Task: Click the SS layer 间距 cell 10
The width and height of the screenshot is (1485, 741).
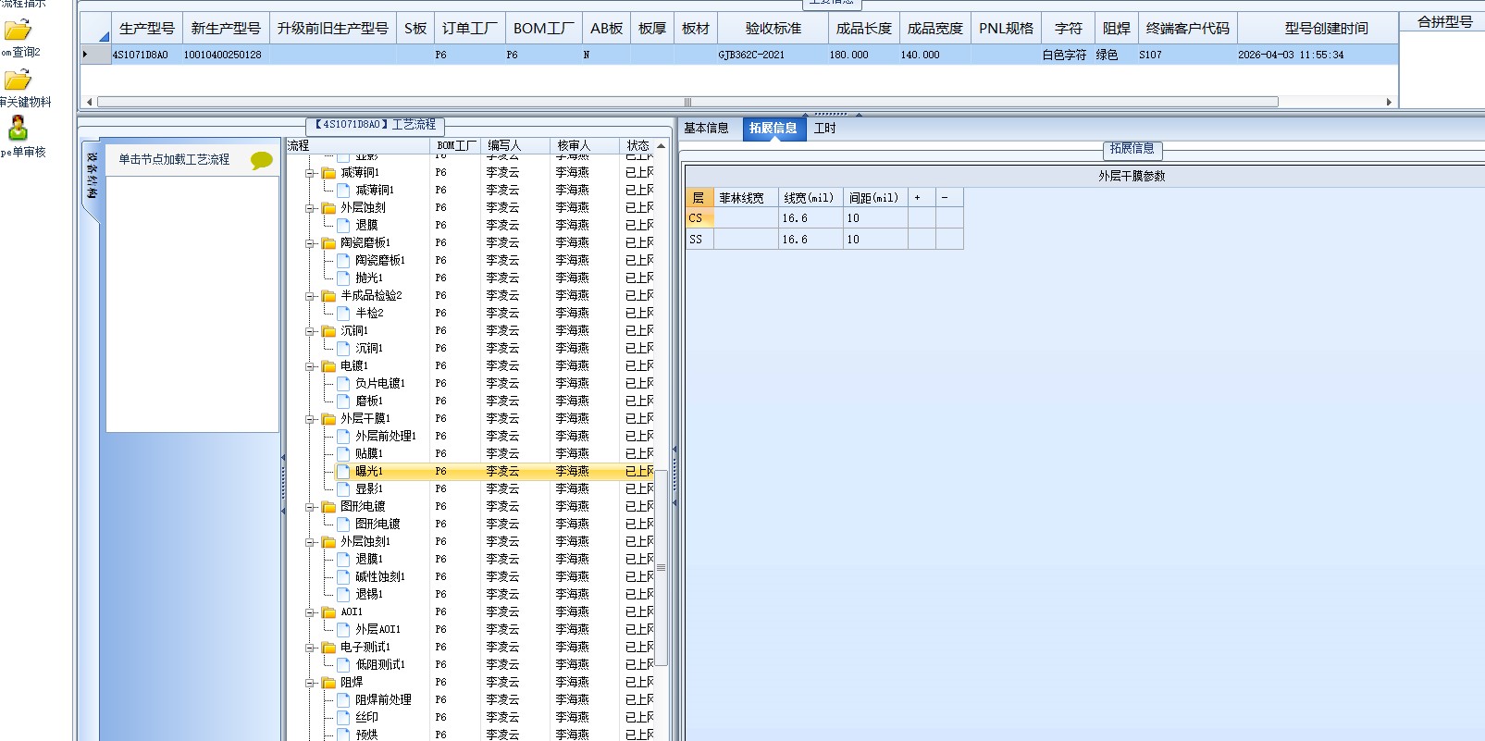Action: click(876, 240)
